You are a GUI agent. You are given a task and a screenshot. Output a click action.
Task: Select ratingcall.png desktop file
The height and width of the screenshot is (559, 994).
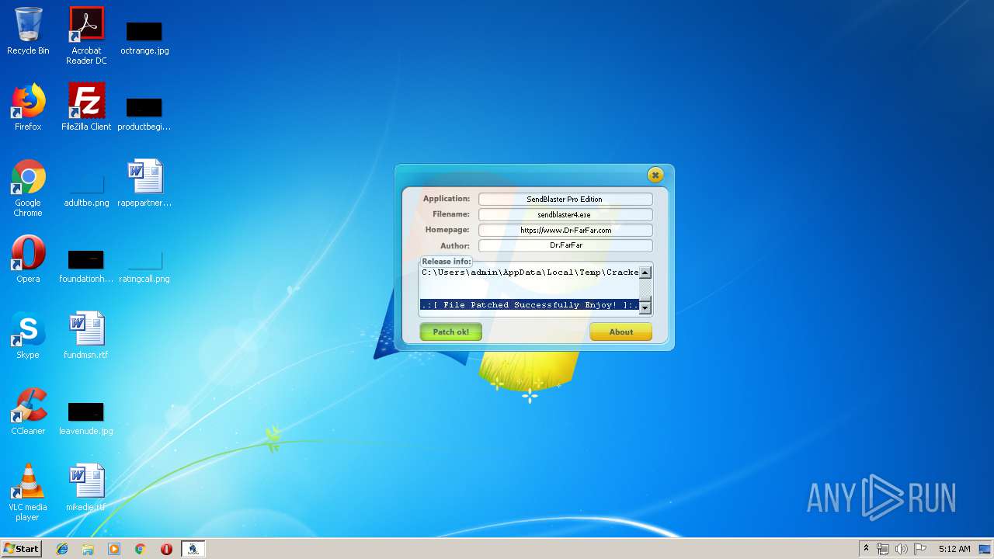pyautogui.click(x=144, y=266)
